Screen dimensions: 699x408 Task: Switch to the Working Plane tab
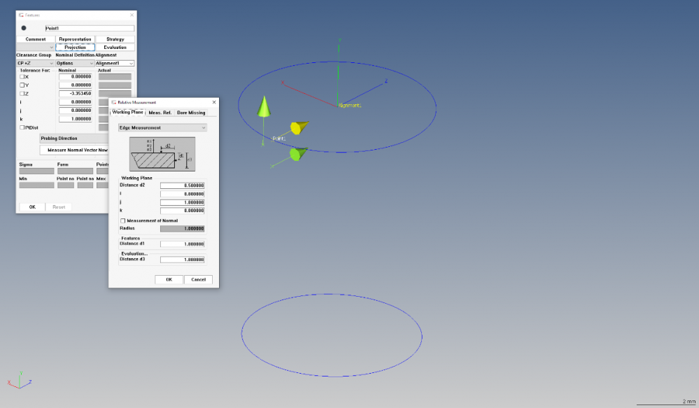127,113
